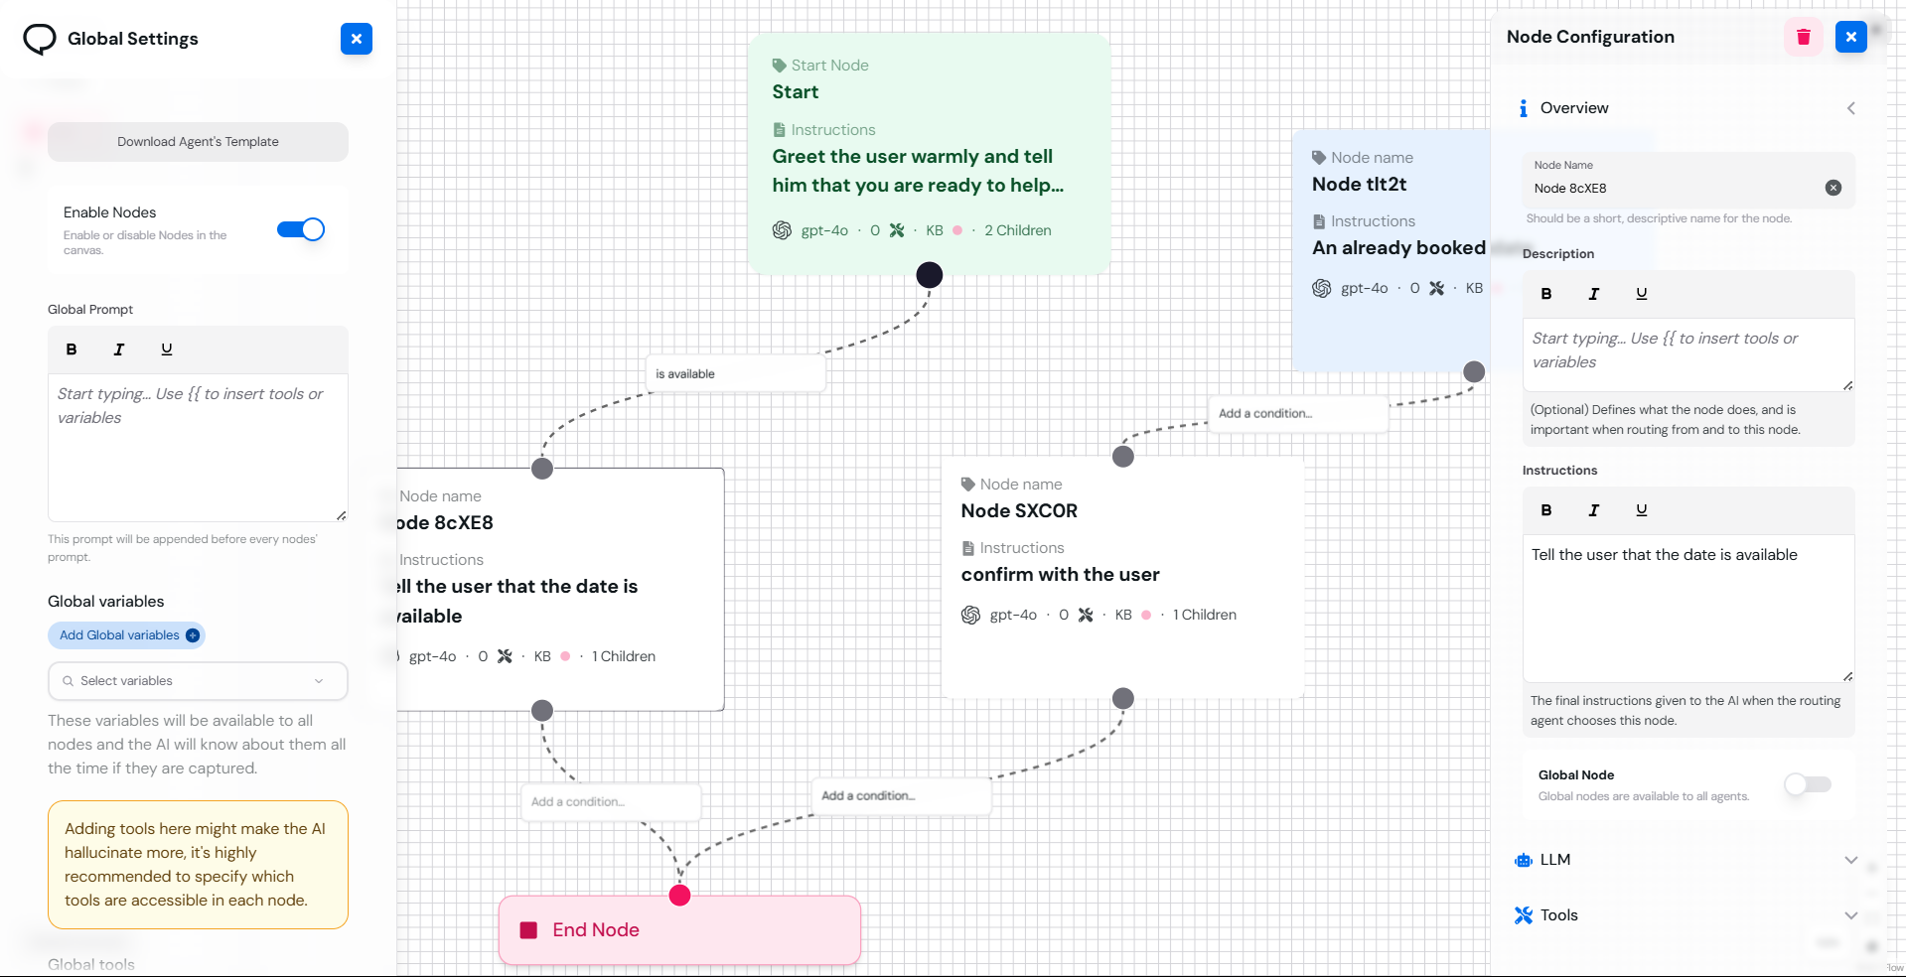Click the pink status swatch on the Start node
Image resolution: width=1906 pixels, height=977 pixels.
(x=956, y=230)
